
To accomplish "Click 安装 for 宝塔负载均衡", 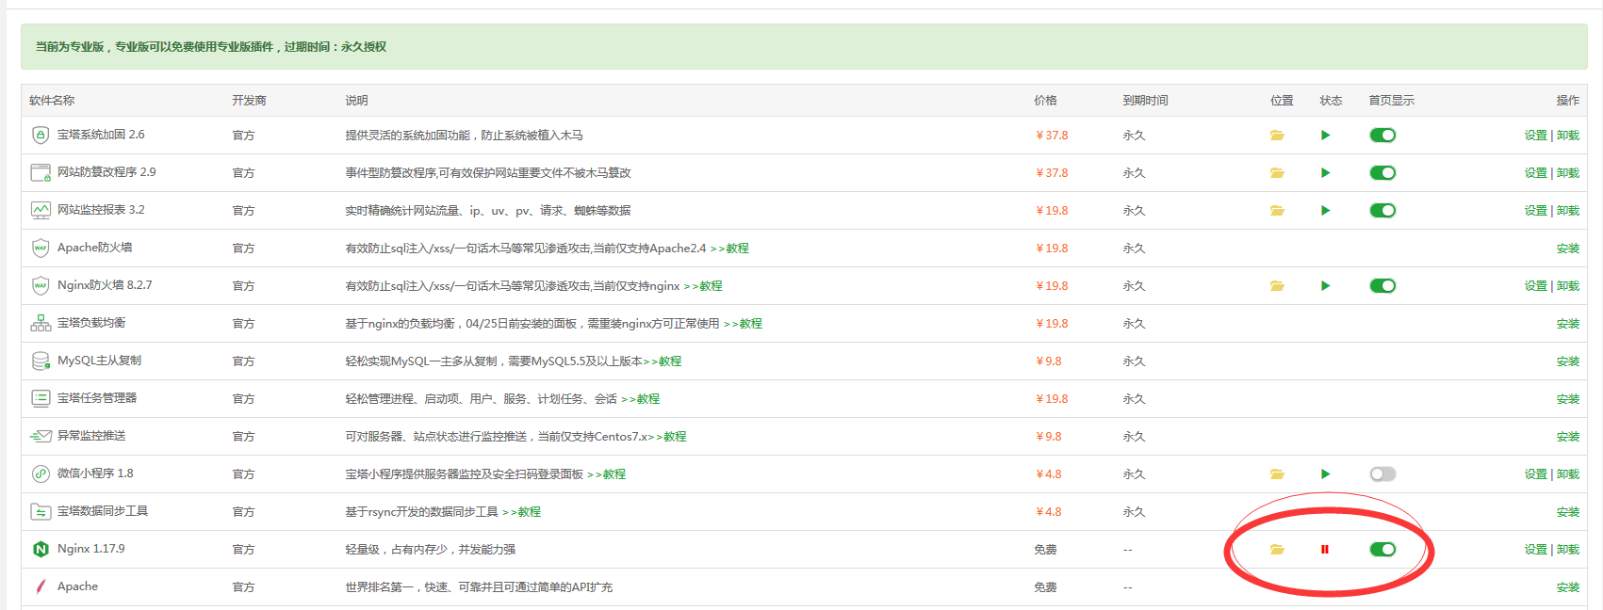I will coord(1568,324).
